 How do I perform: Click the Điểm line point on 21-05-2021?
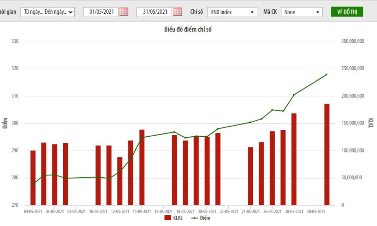click(x=218, y=129)
